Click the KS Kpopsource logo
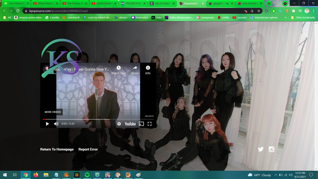The height and width of the screenshot is (179, 318). (x=62, y=58)
